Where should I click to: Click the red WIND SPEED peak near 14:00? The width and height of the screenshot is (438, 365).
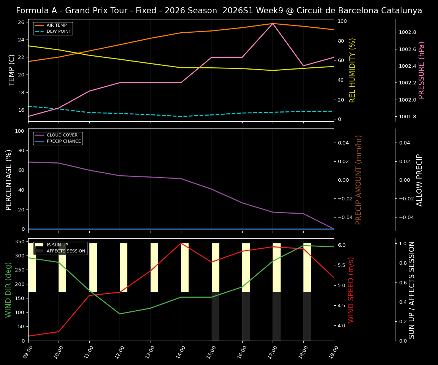(181, 243)
